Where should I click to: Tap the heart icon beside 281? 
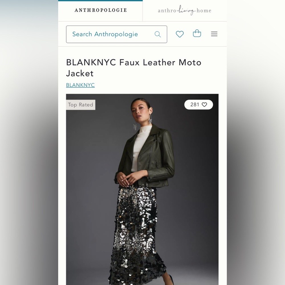pos(204,105)
